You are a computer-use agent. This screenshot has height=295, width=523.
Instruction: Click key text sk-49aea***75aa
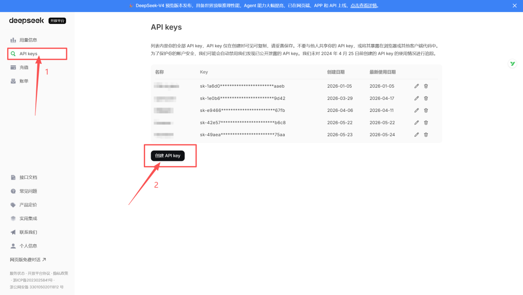pos(243,135)
